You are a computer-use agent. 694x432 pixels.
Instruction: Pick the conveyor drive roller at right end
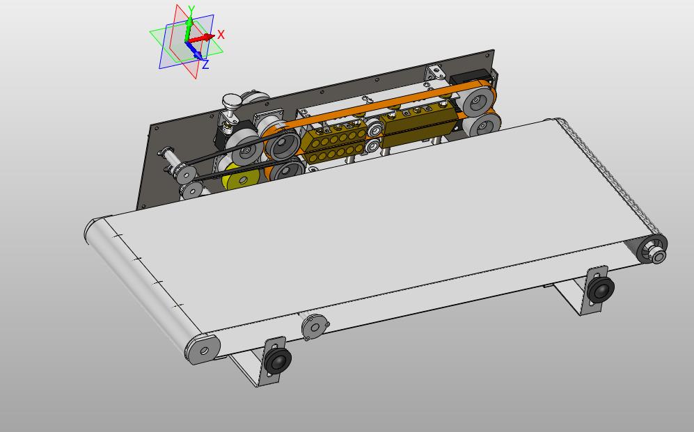pyautogui.click(x=652, y=249)
